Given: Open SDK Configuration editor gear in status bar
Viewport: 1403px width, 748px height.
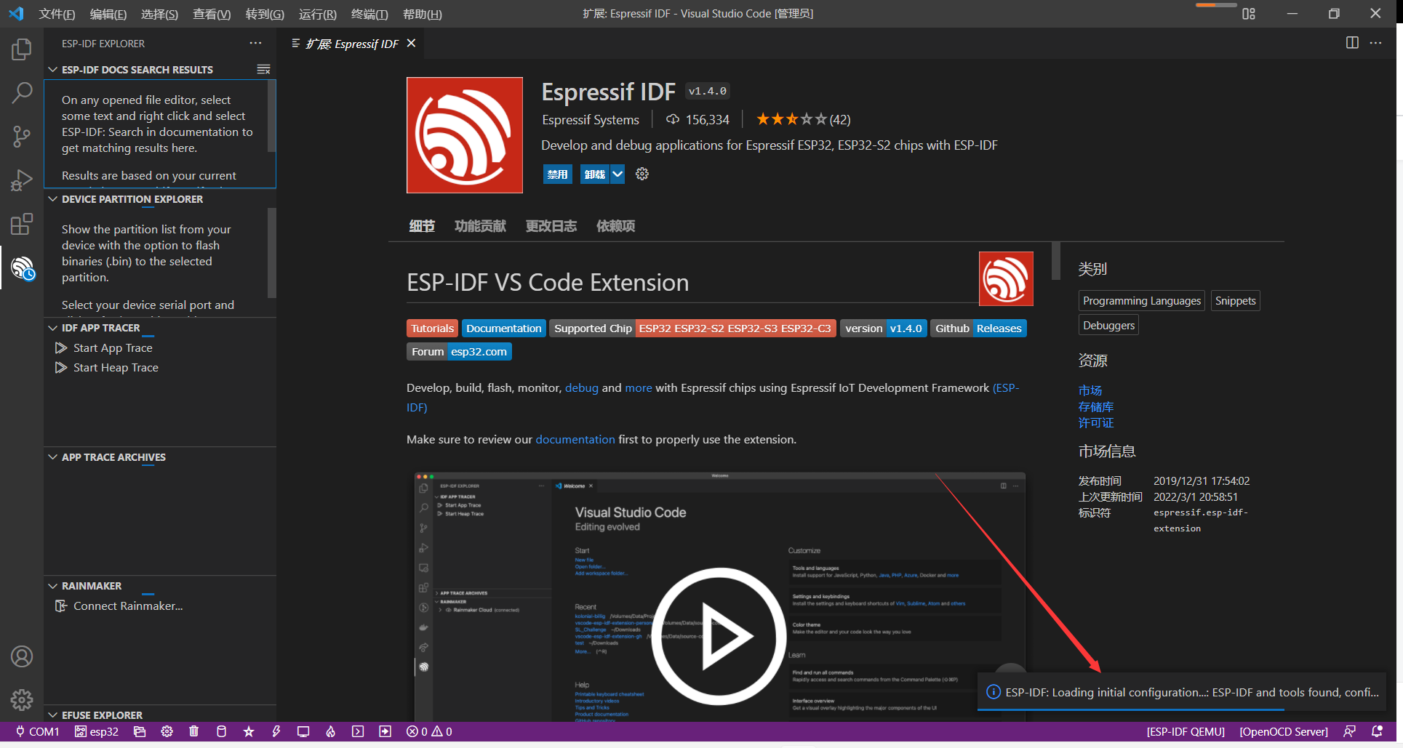Looking at the screenshot, I should coord(167,731).
